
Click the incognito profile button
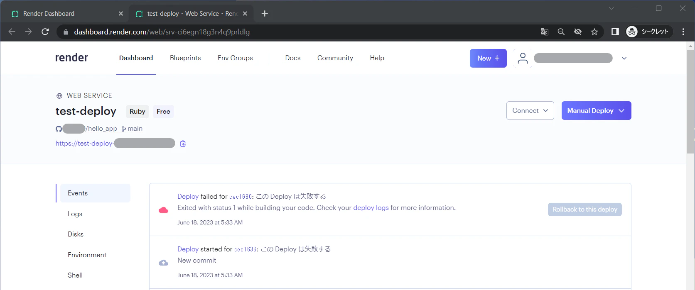click(649, 32)
